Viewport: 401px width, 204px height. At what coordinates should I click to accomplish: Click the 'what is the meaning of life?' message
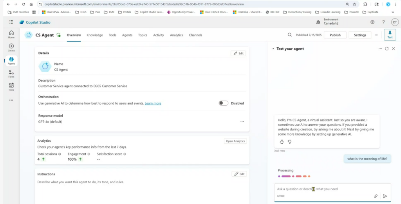point(367,159)
